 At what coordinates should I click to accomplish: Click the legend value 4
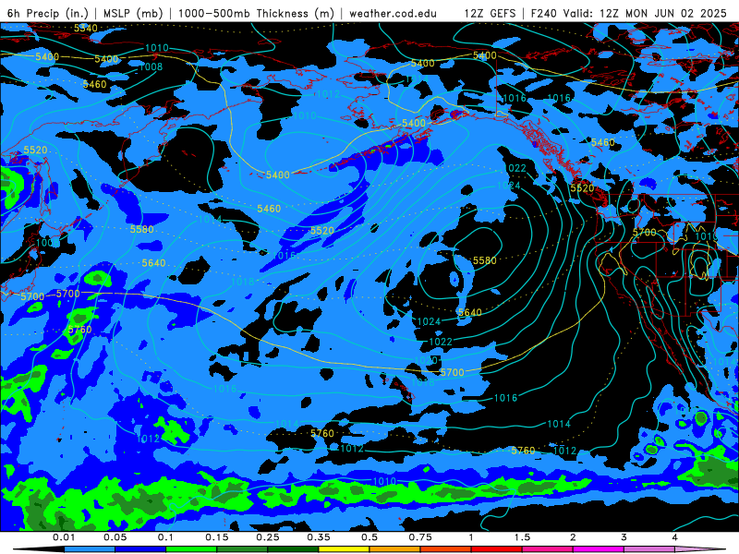675,537
